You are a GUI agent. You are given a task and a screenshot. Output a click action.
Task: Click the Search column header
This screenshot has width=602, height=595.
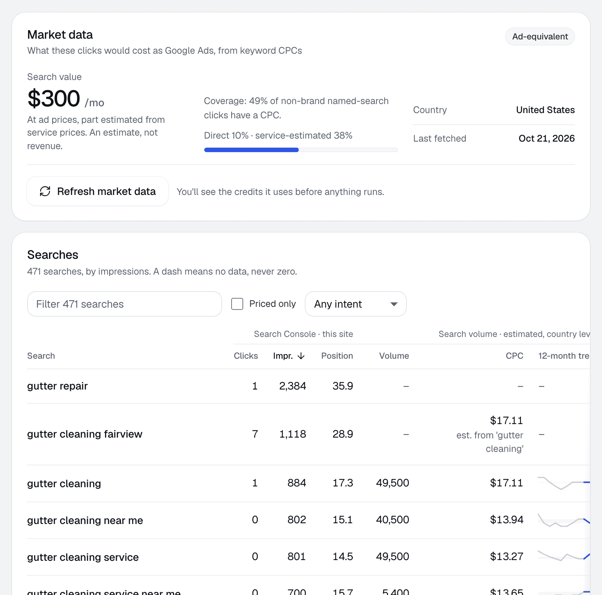(41, 356)
